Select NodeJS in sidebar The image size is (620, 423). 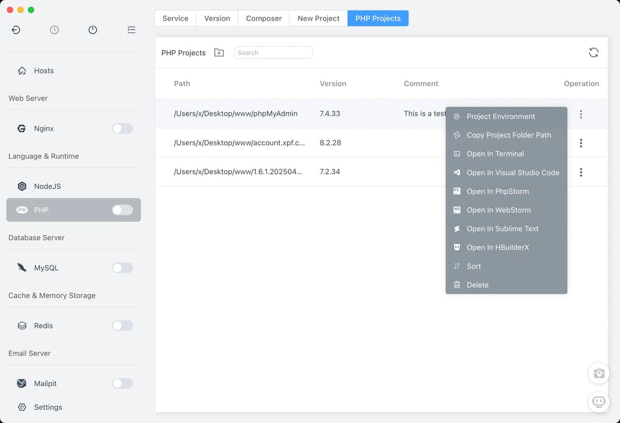48,186
